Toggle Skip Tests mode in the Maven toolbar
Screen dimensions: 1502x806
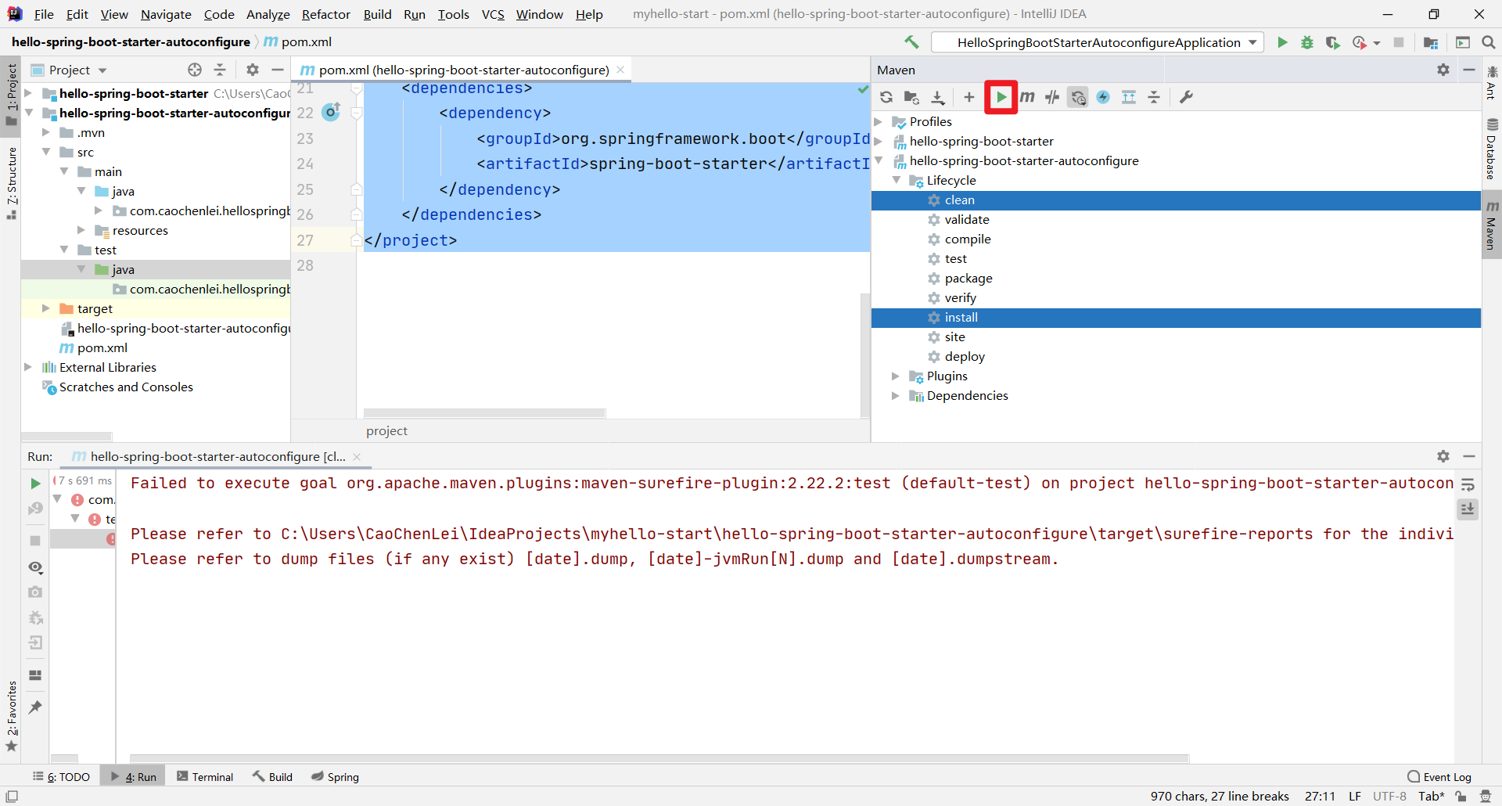coord(1103,97)
